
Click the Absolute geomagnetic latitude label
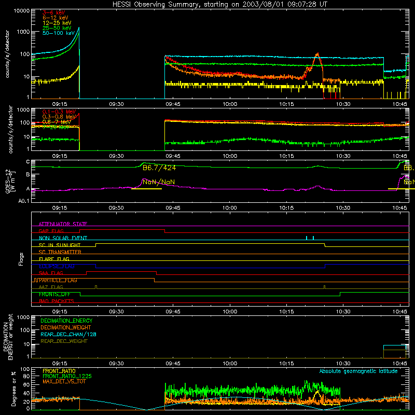(358, 371)
